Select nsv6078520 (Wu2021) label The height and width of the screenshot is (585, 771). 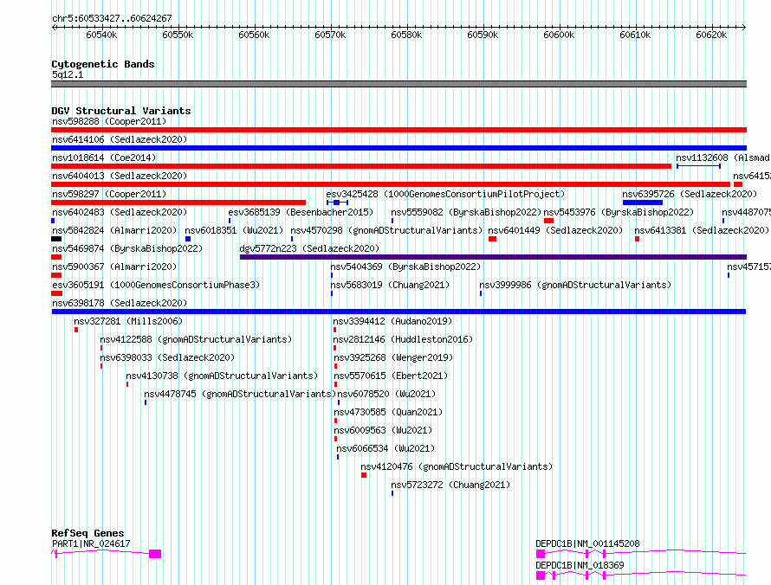click(x=386, y=394)
